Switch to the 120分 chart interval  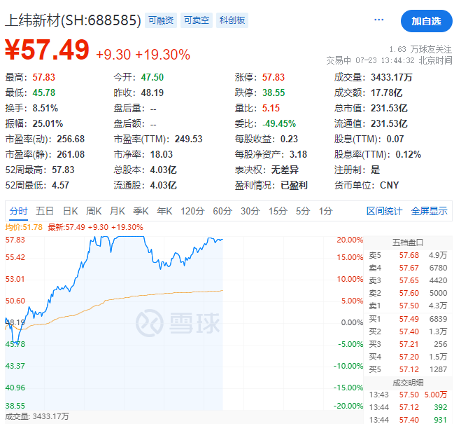pyautogui.click(x=191, y=211)
